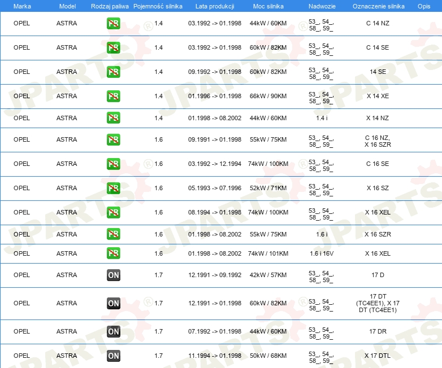Viewport: 442px width, 368px height.
Task: Select the petrol icon in the 09.1992 row
Action: [113, 72]
